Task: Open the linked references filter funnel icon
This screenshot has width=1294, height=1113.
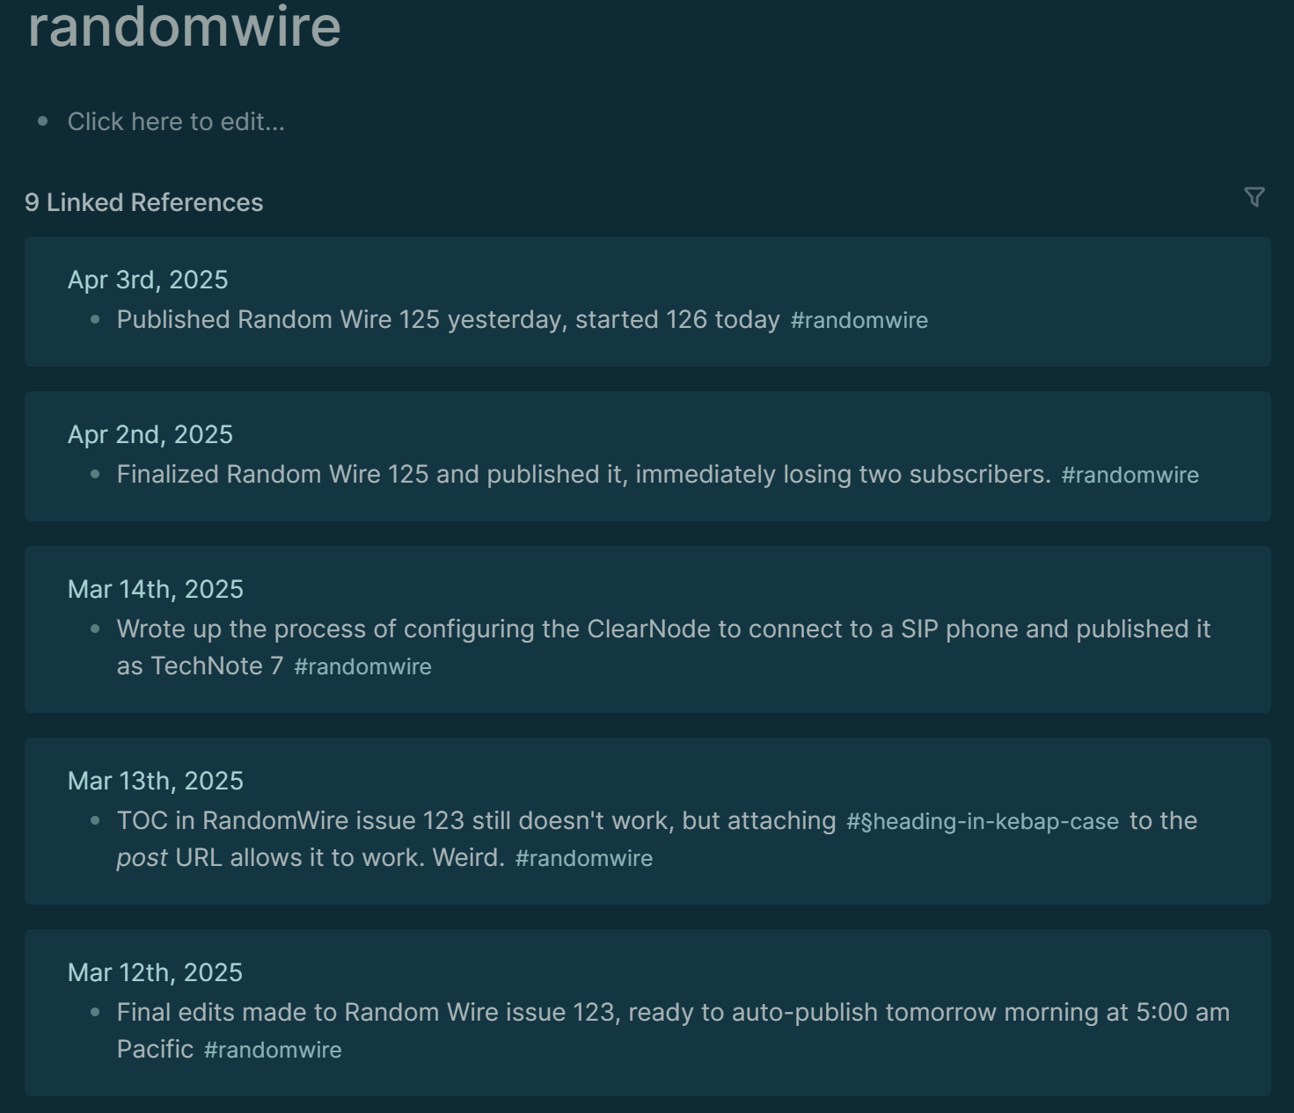Action: pyautogui.click(x=1254, y=195)
